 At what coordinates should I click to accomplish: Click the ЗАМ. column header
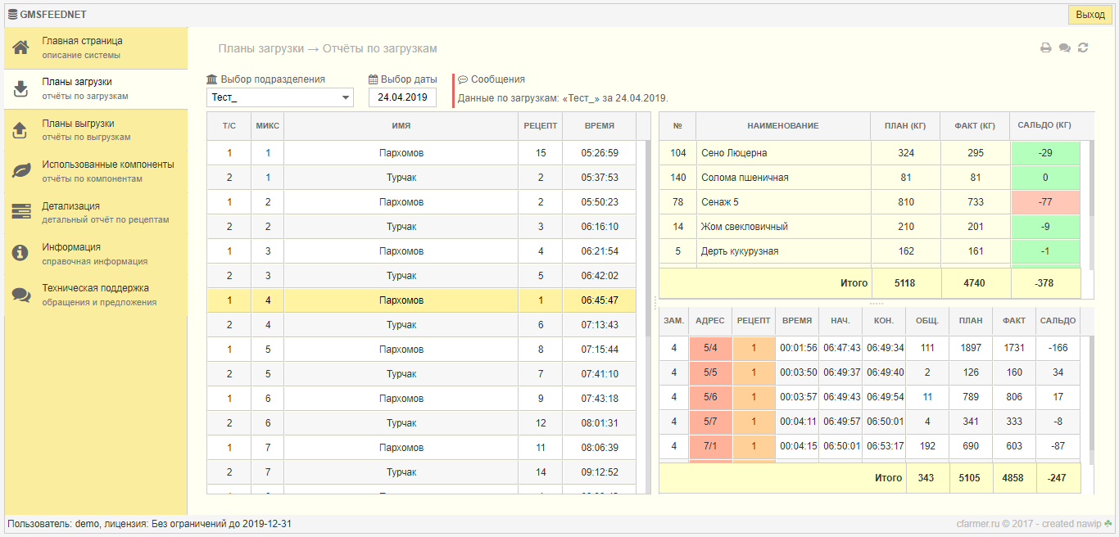[x=674, y=321]
